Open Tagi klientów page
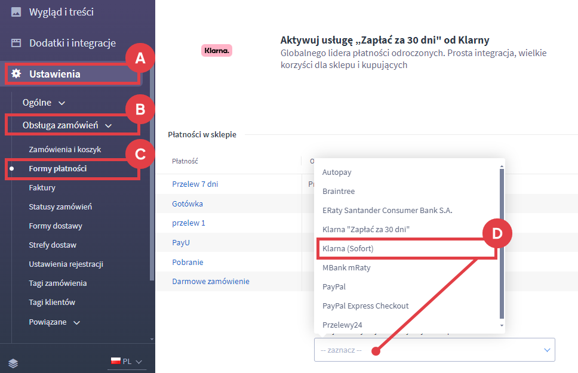 click(52, 303)
